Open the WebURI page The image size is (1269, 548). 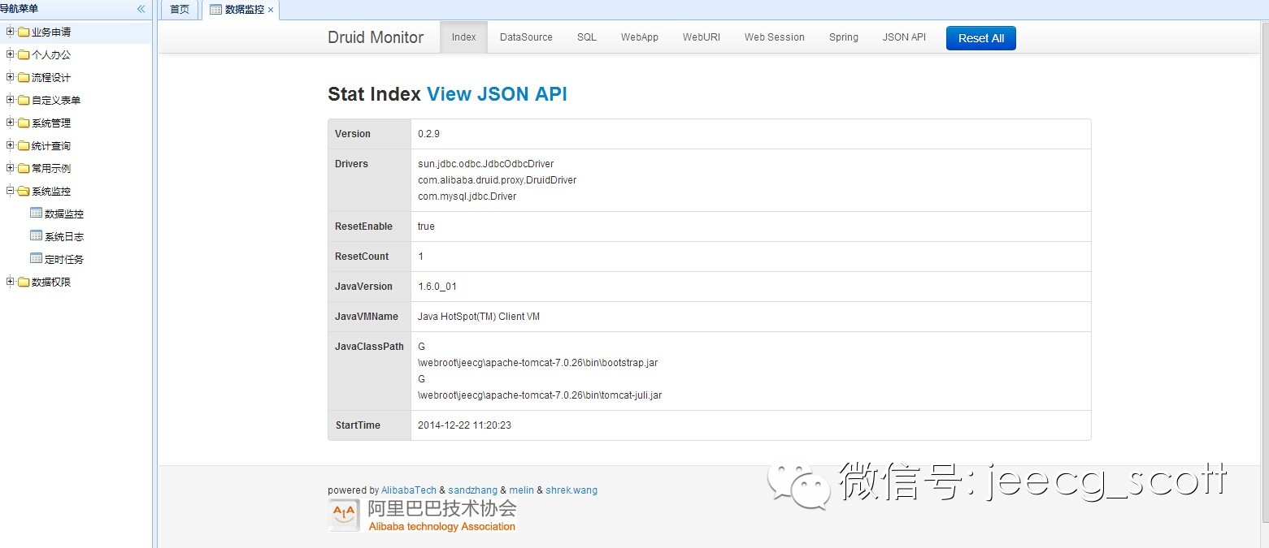click(702, 37)
